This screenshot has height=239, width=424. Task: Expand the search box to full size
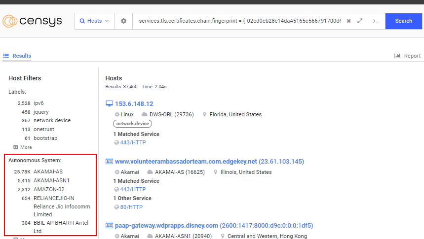360,21
